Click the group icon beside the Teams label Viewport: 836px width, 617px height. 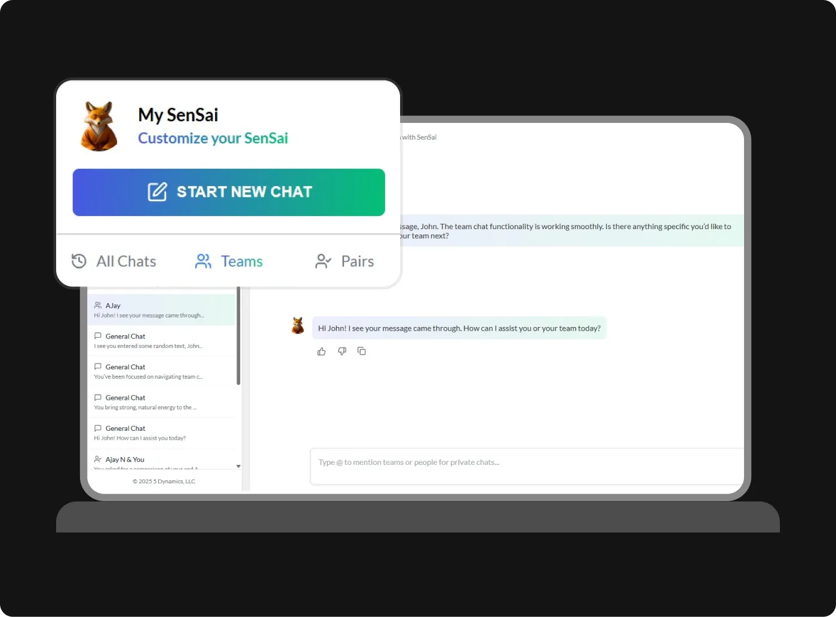pos(203,261)
